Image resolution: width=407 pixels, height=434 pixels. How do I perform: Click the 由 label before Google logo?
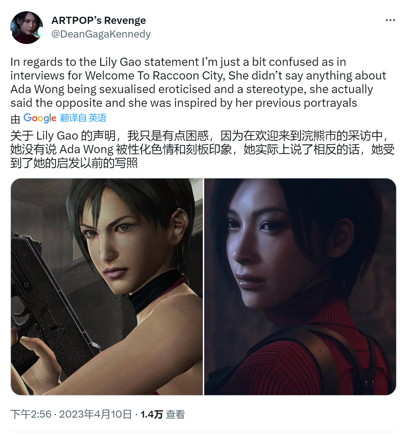pyautogui.click(x=16, y=119)
